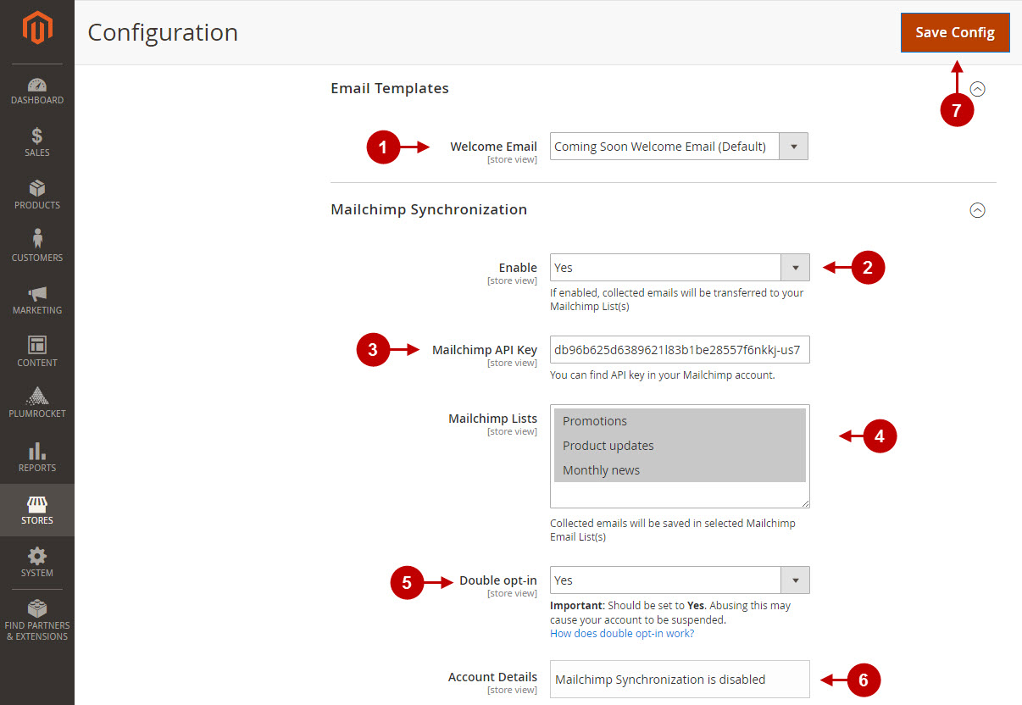Open the Reports bar chart icon

[x=37, y=451]
